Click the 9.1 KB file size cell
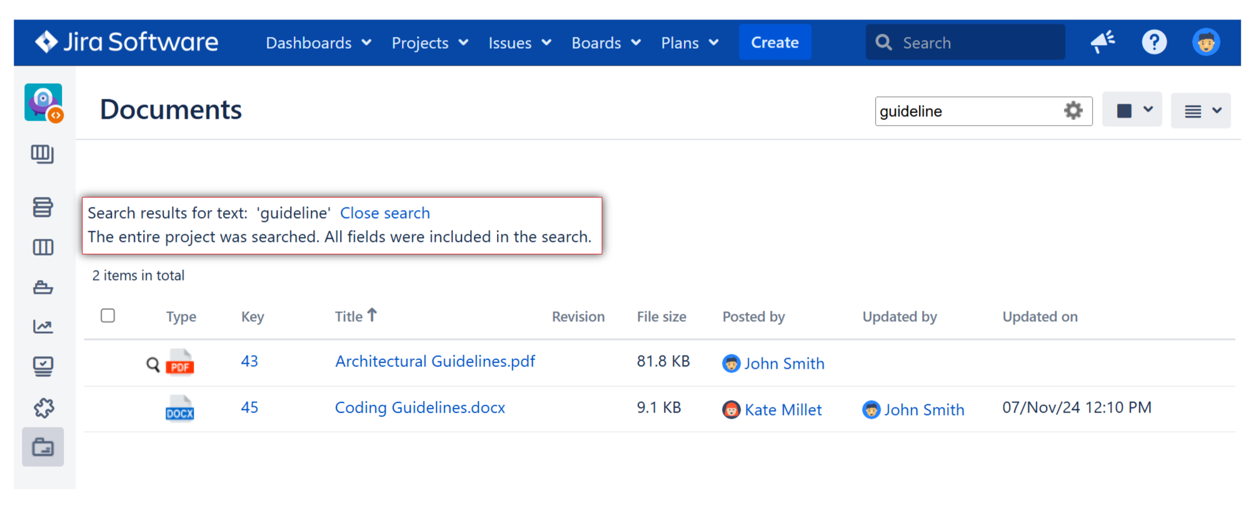Screen dimensions: 1254x510 pos(659,407)
